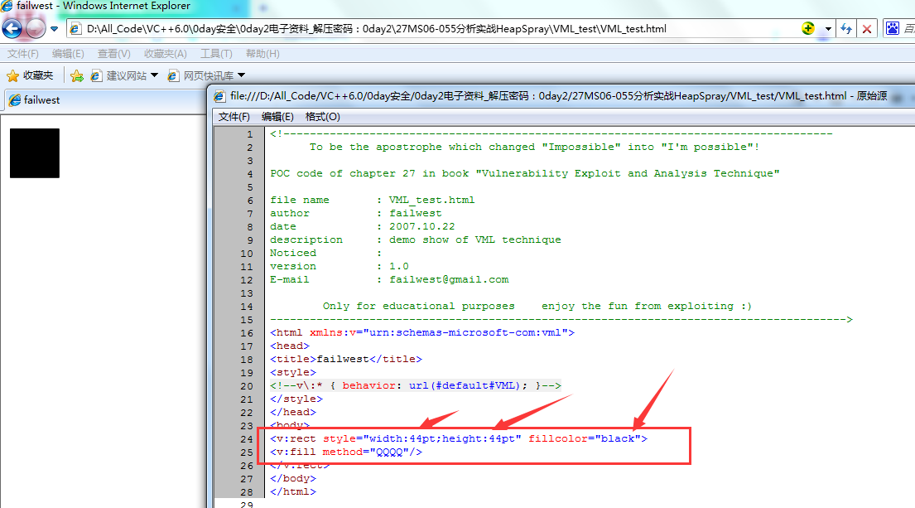915x508 pixels.
Task: Expand the 网页快讯库 dropdown
Action: tap(241, 75)
